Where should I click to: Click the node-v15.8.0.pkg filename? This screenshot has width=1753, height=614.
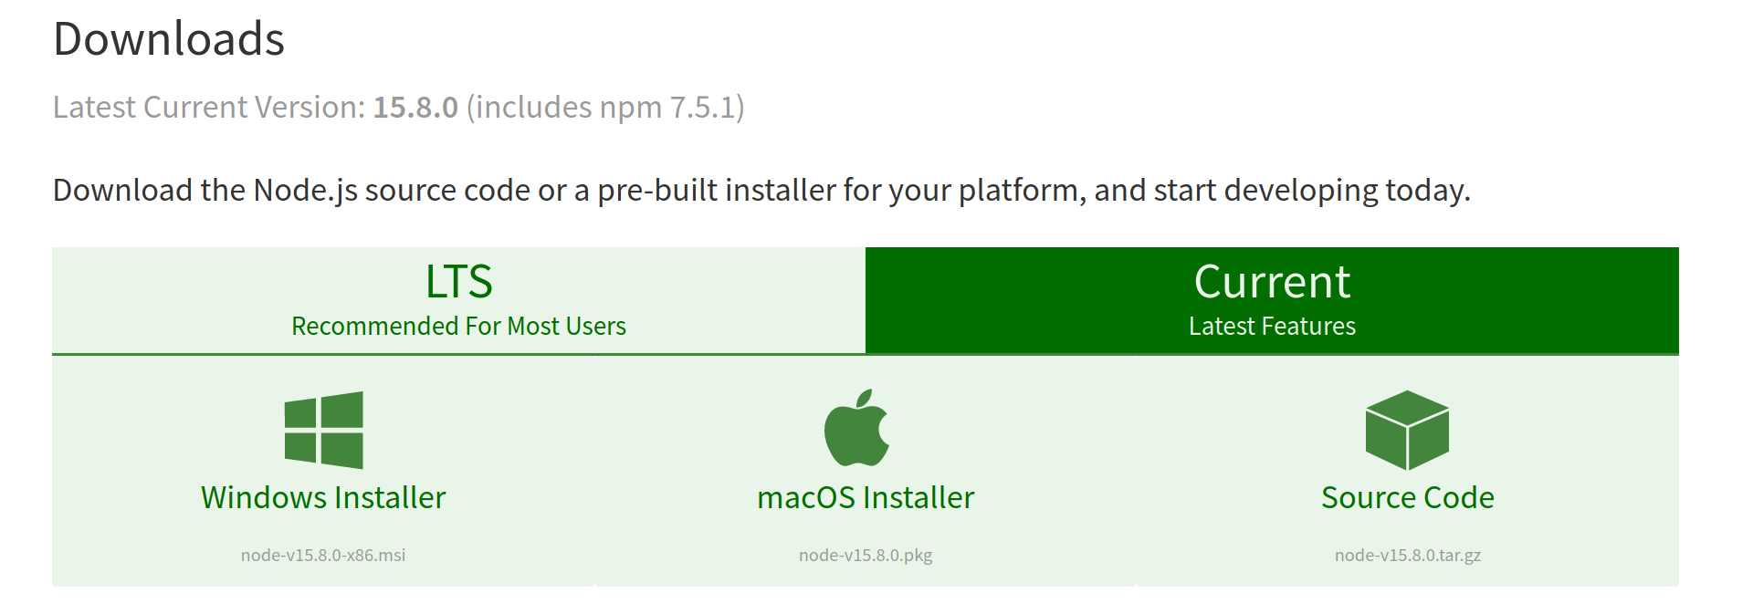pos(864,554)
